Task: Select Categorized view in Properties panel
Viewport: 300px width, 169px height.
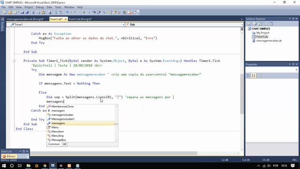Action: (248, 76)
